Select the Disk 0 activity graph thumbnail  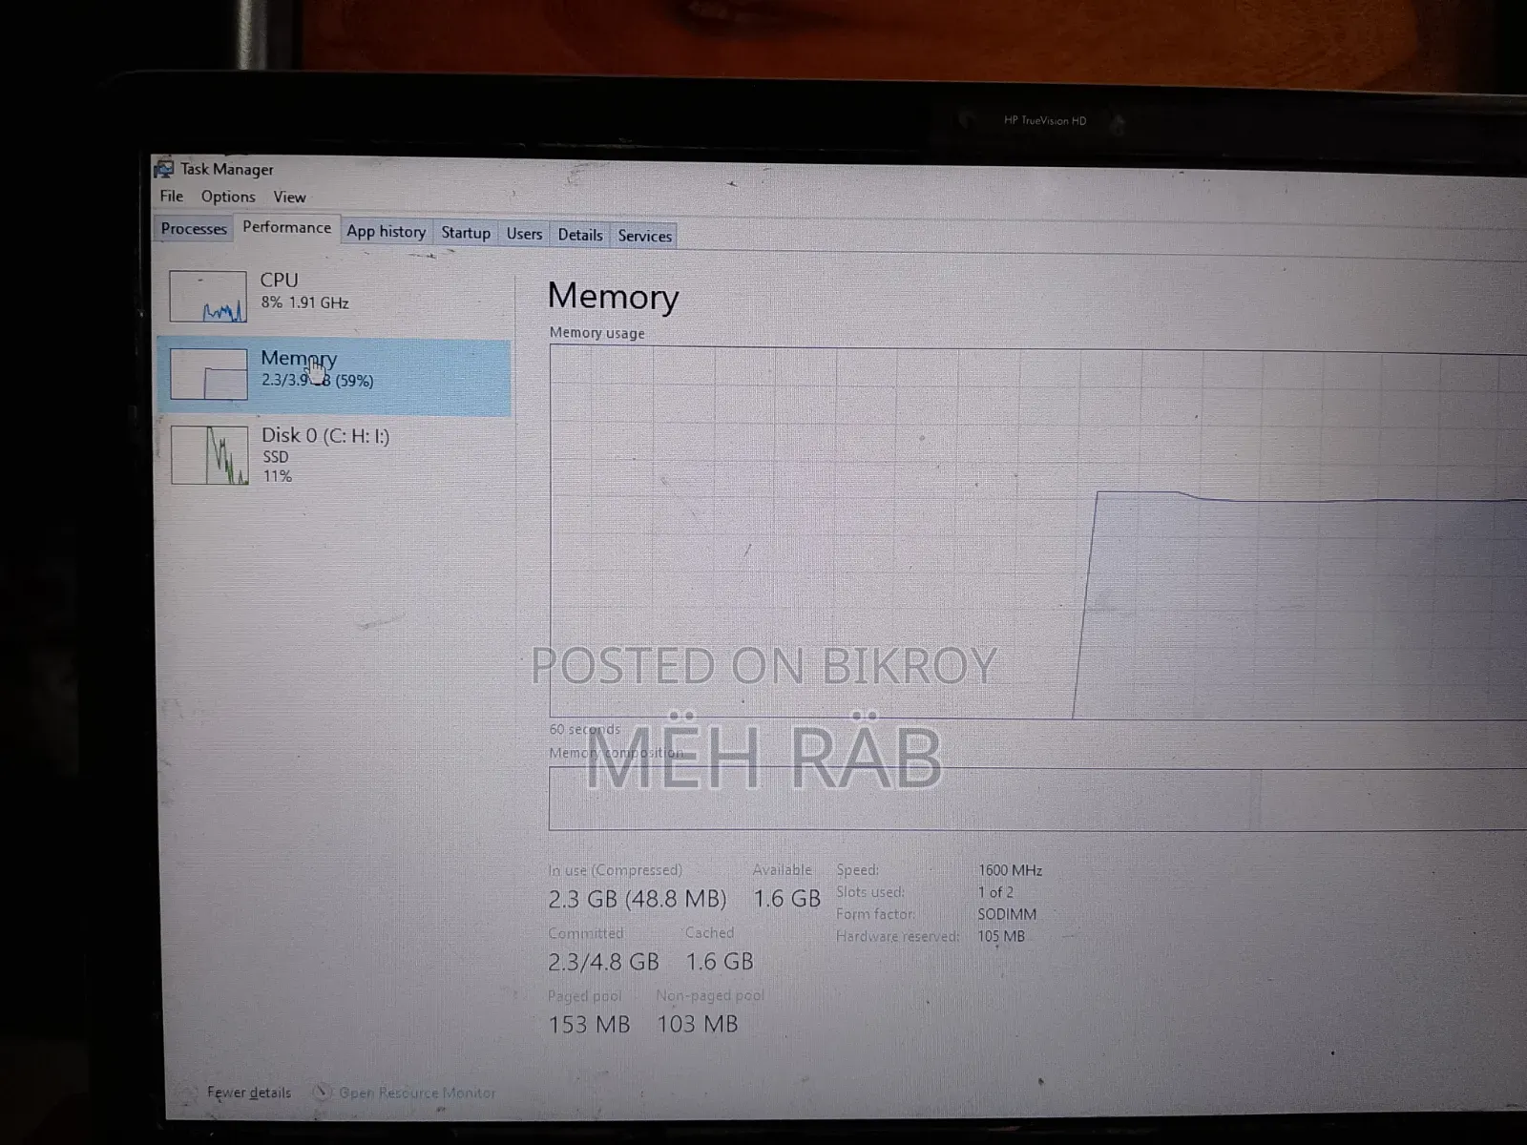[x=210, y=455]
